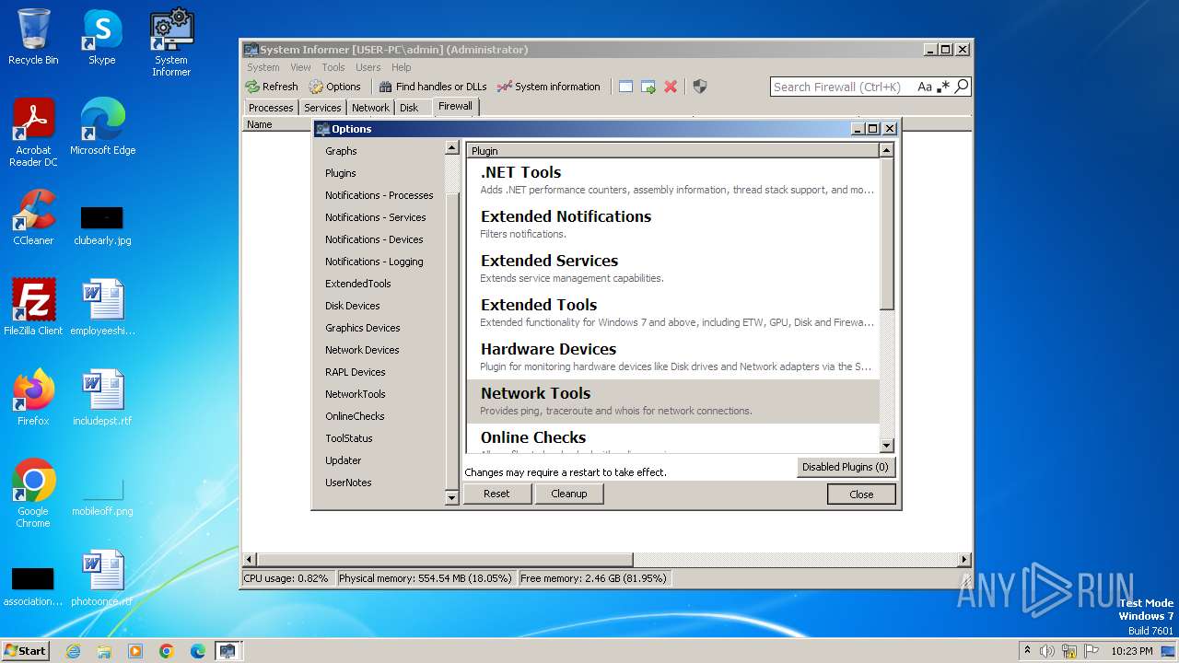Viewport: 1179px width, 663px height.
Task: Select the Hardware Devices plugin
Action: (x=673, y=356)
